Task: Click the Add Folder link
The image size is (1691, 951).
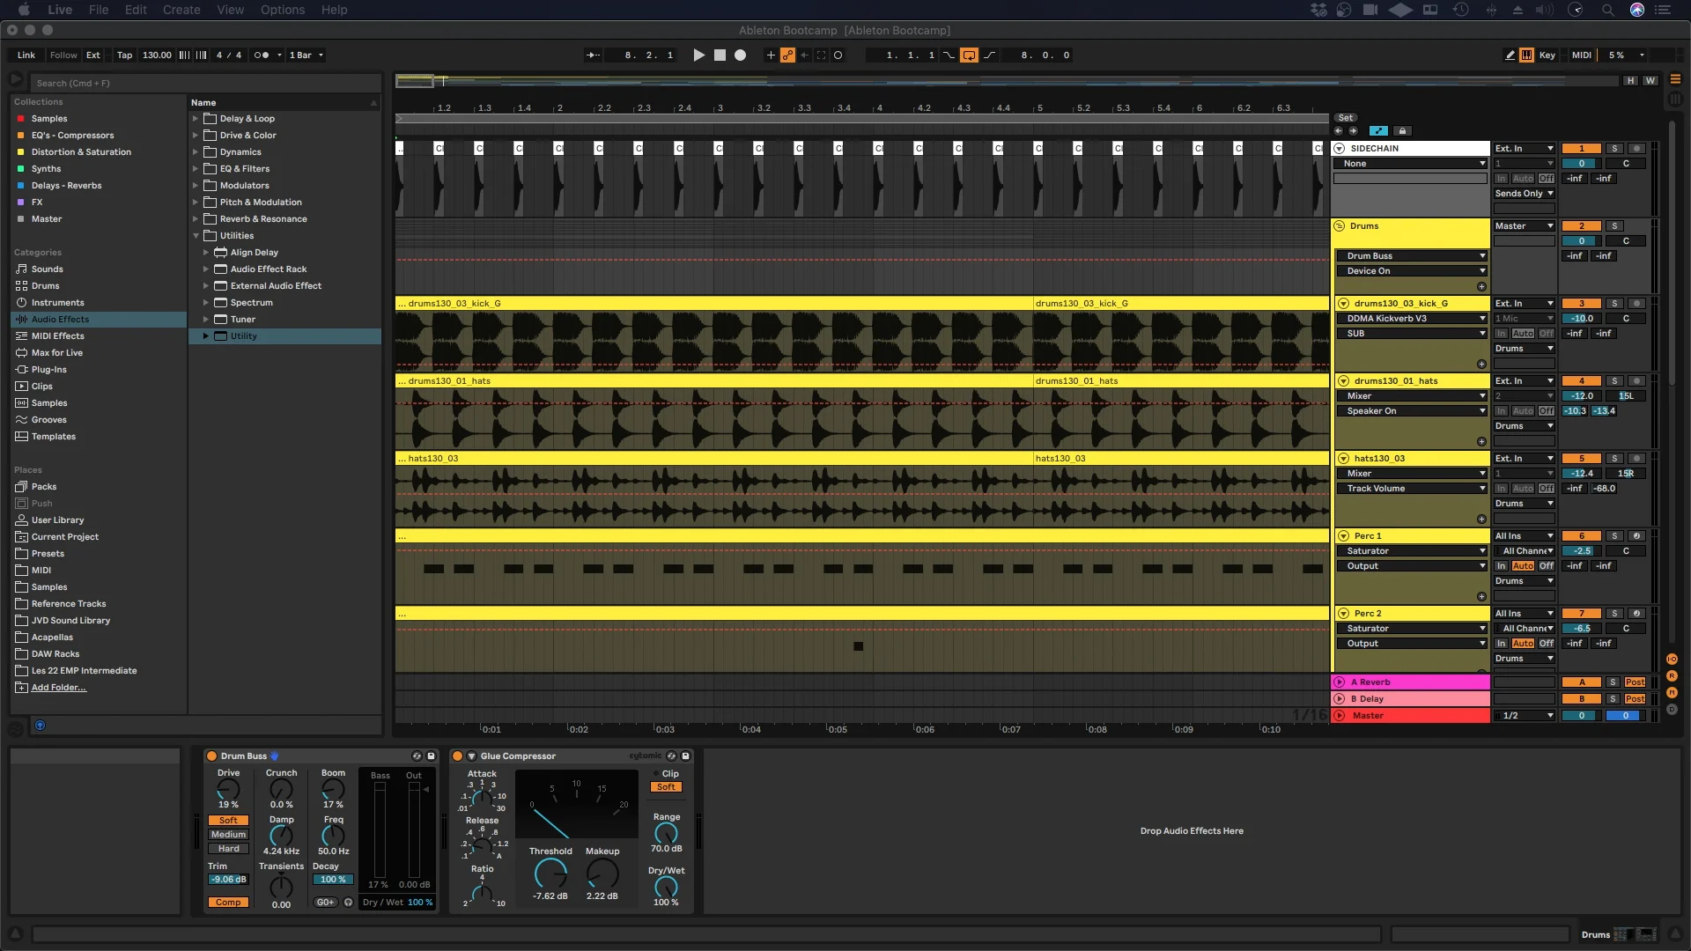Action: (58, 687)
